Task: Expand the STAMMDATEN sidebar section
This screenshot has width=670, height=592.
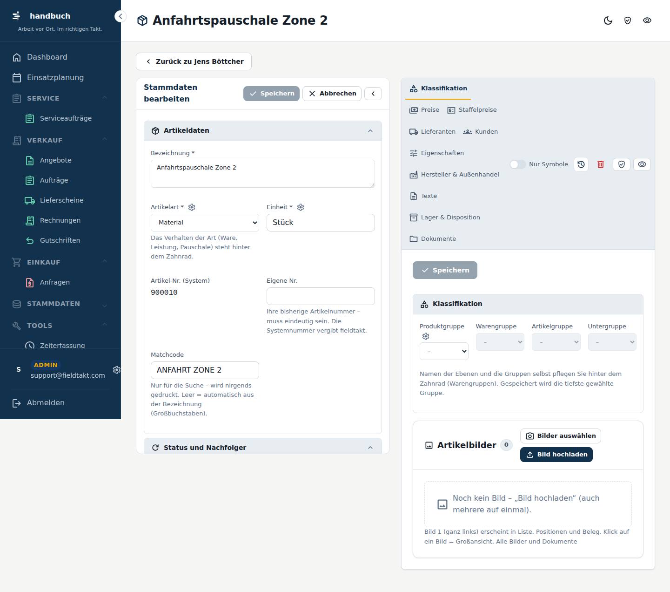Action: click(60, 304)
